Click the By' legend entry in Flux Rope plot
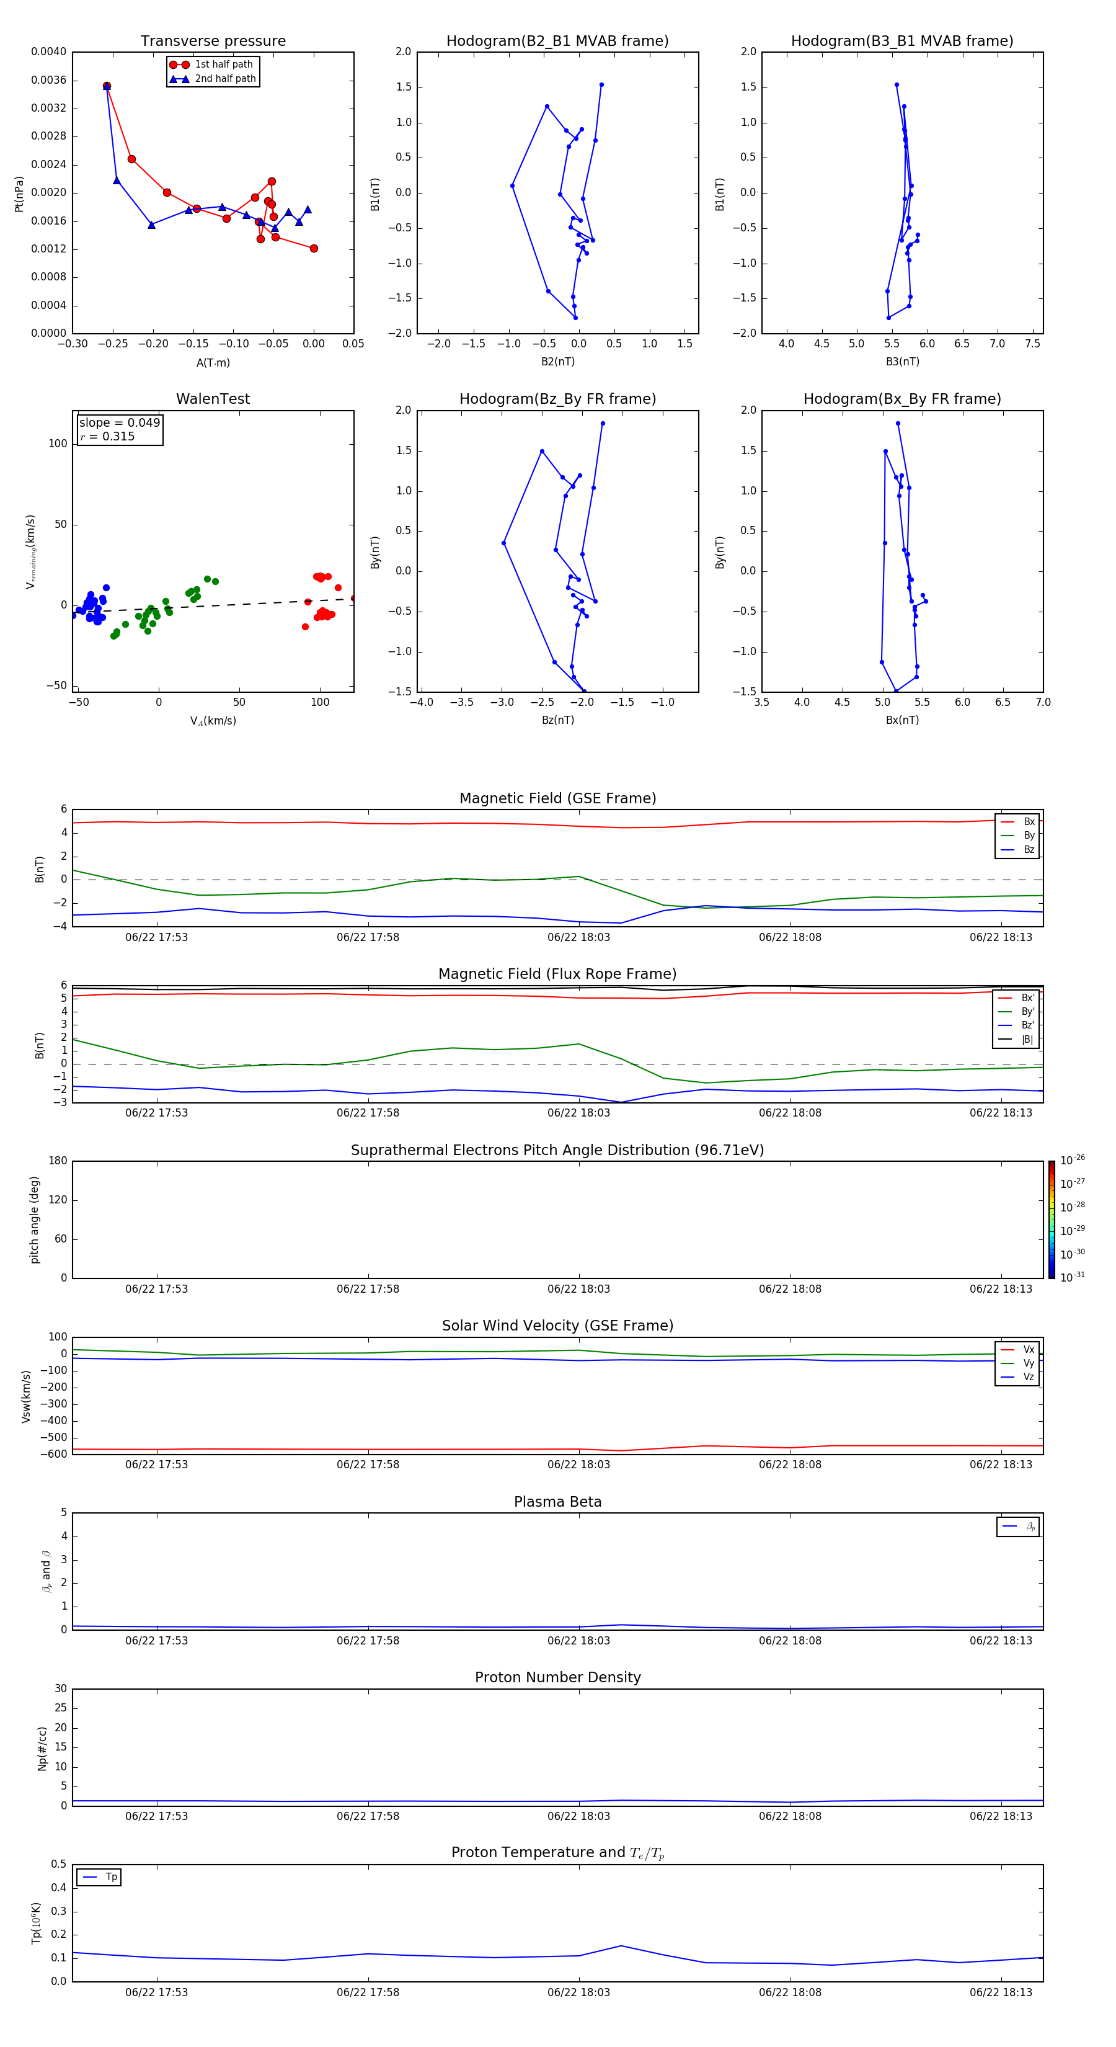This screenshot has height=2047, width=1116. (1017, 1012)
